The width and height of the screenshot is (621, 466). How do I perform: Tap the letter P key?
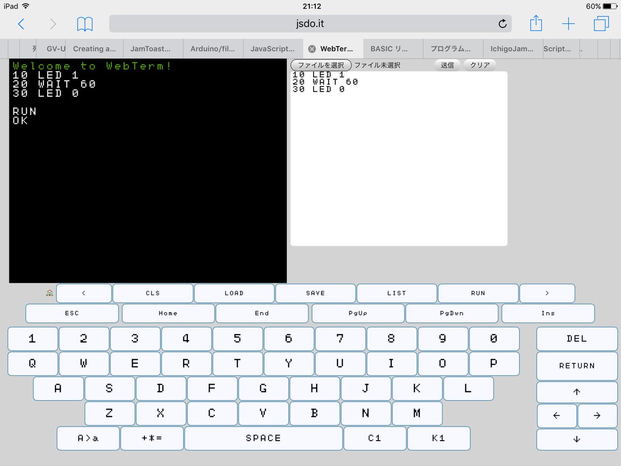[494, 363]
